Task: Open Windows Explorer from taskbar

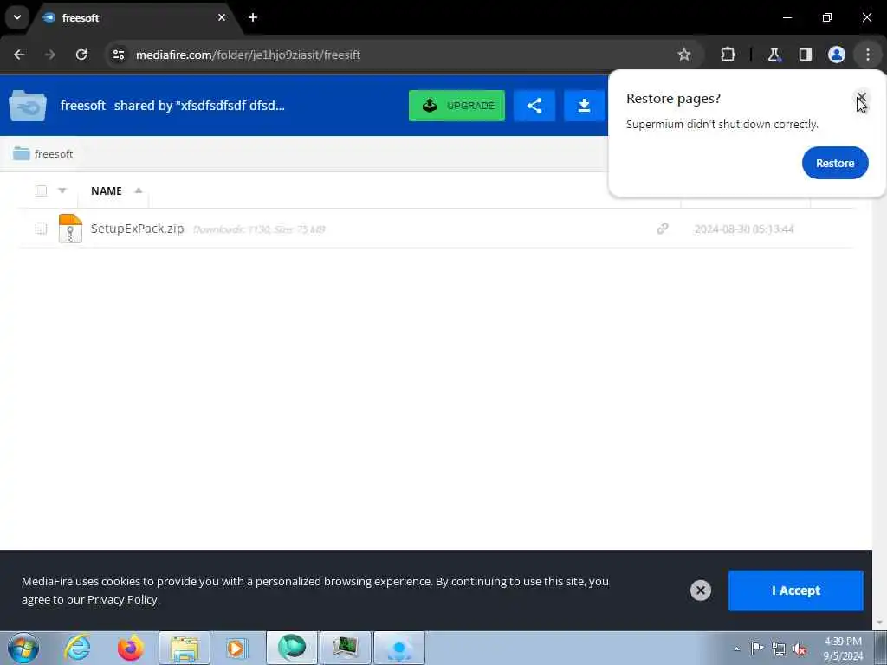Action: coord(185,648)
